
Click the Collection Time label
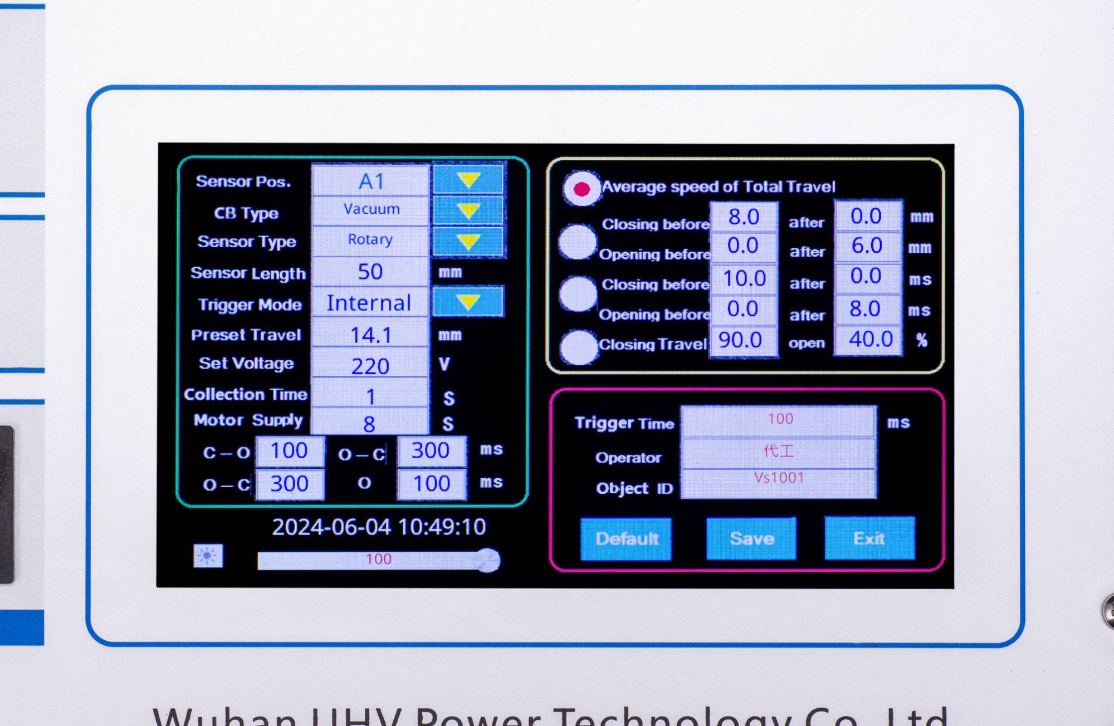point(246,394)
